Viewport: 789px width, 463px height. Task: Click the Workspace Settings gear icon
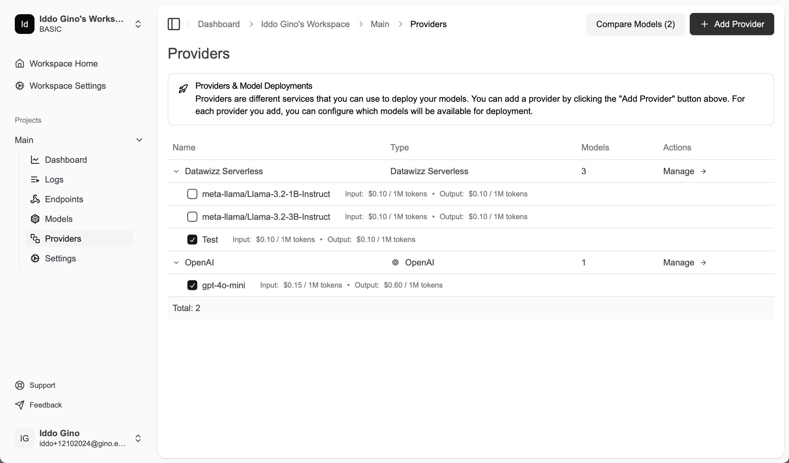[x=20, y=86]
